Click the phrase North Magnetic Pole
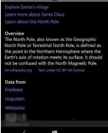108x133 pixels. point(76,63)
